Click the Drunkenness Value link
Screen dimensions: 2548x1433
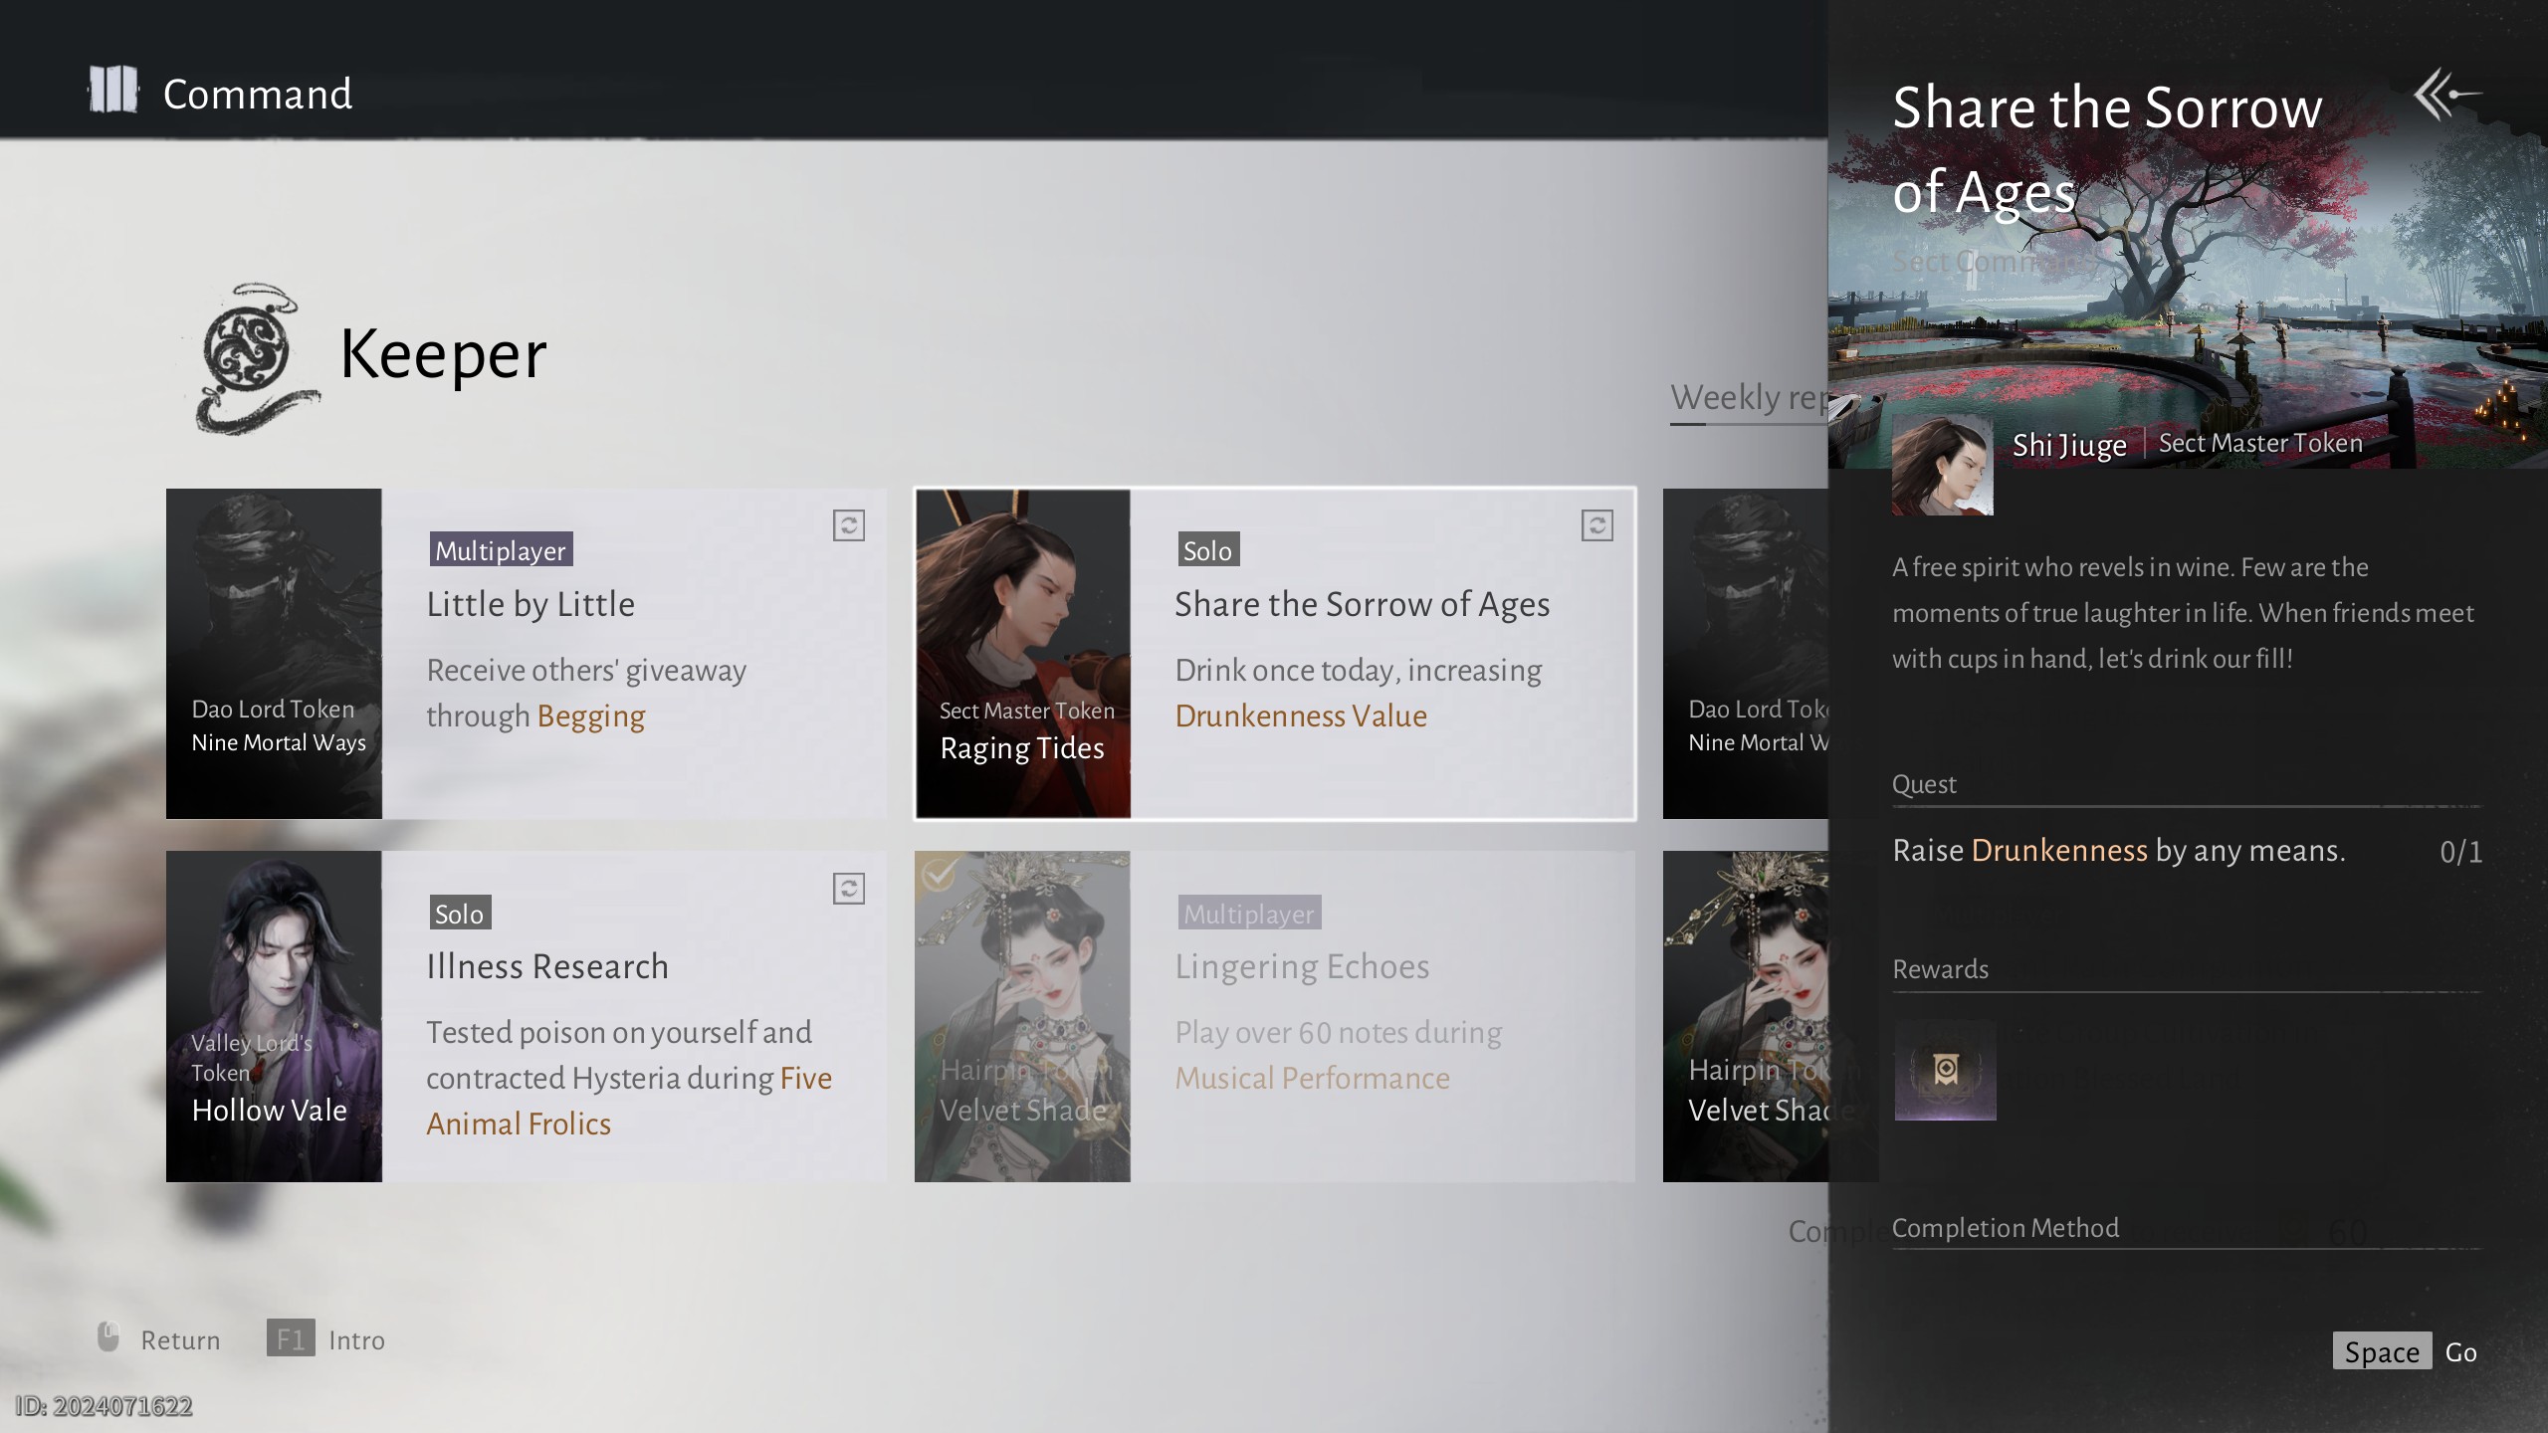point(1300,716)
